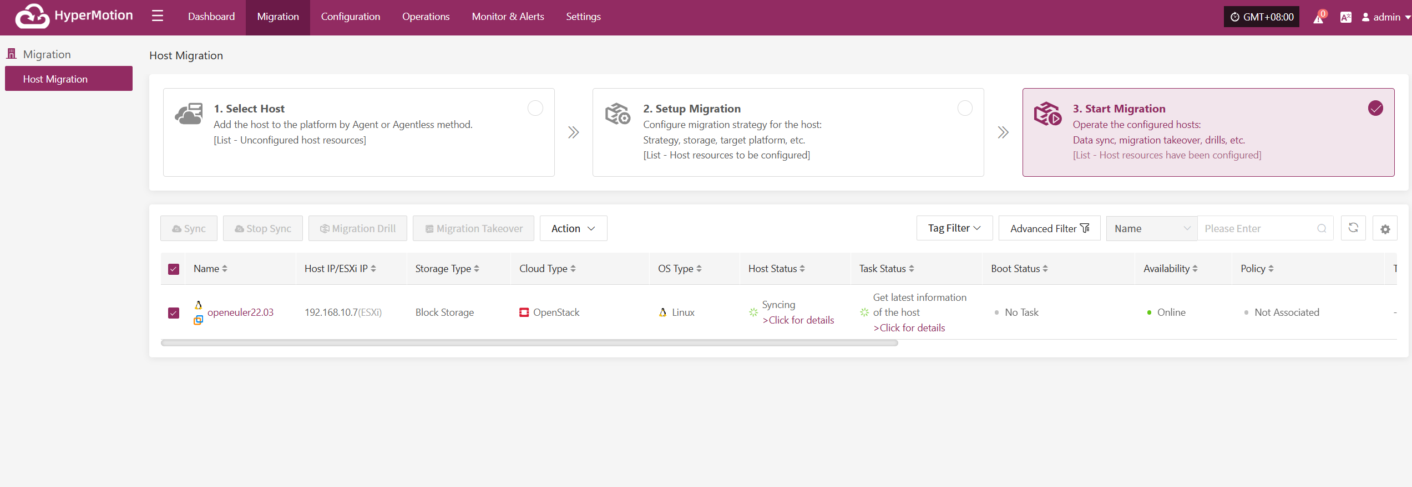Click the Migration building icon in sidebar

coord(12,54)
